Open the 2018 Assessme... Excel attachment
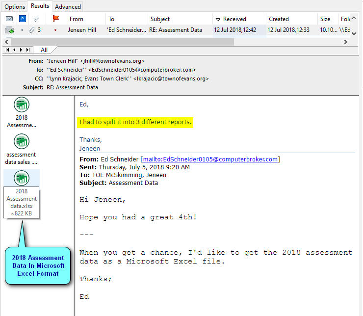 [x=22, y=112]
